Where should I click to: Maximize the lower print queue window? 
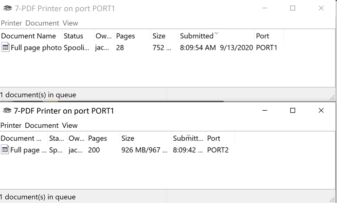click(x=293, y=111)
